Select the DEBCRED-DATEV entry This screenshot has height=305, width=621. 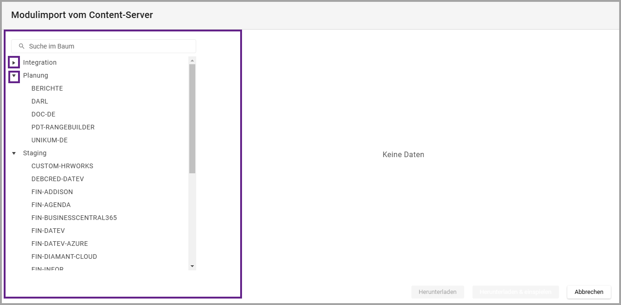click(x=58, y=179)
